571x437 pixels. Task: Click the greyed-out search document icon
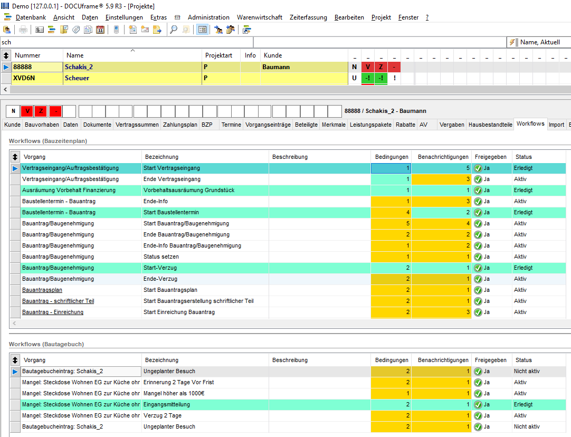186,30
